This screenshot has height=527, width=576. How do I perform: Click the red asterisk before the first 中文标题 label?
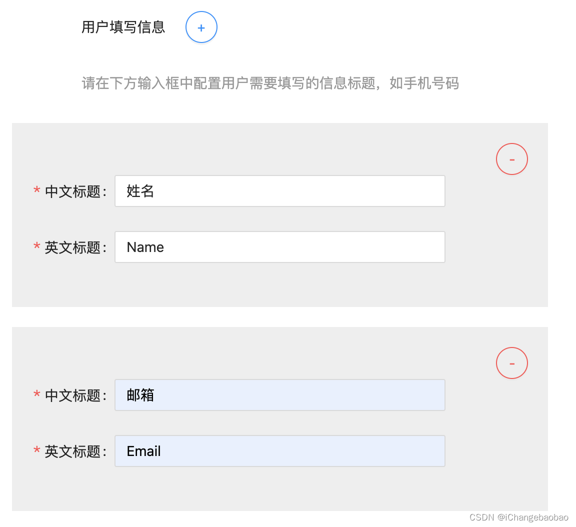click(x=36, y=191)
